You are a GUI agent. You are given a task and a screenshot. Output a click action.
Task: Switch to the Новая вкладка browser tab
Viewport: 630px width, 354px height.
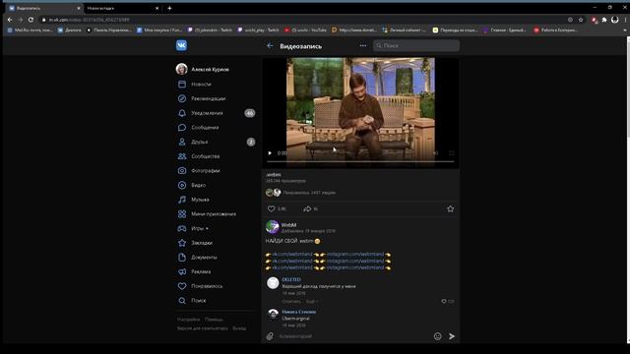coord(122,8)
